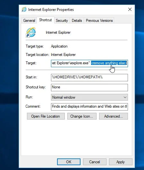Apply the changes with Apply
The height and width of the screenshot is (170, 144).
pyautogui.click(x=121, y=162)
